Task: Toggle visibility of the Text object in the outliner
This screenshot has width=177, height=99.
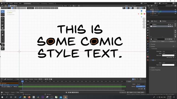Action: coord(175,13)
